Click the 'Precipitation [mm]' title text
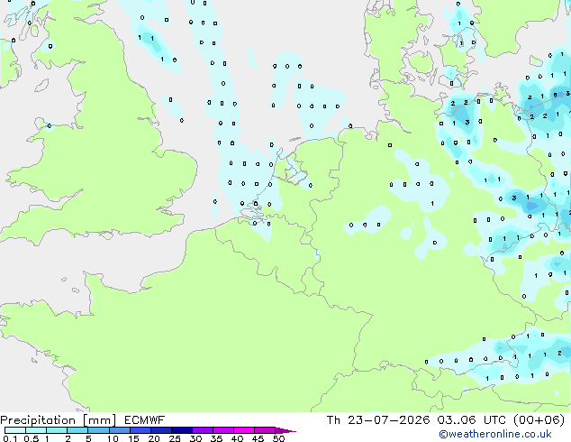 click(x=59, y=420)
